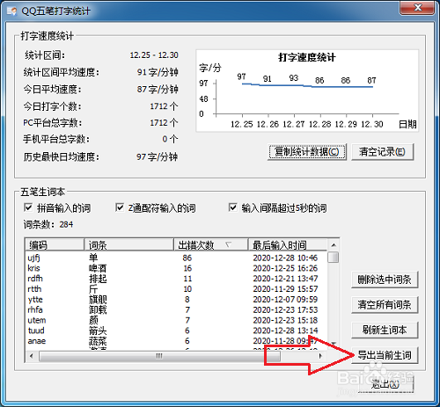Image resolution: width=440 pixels, height=407 pixels.
Task: Click the entry 旗舰 in the list
Action: pyautogui.click(x=98, y=300)
